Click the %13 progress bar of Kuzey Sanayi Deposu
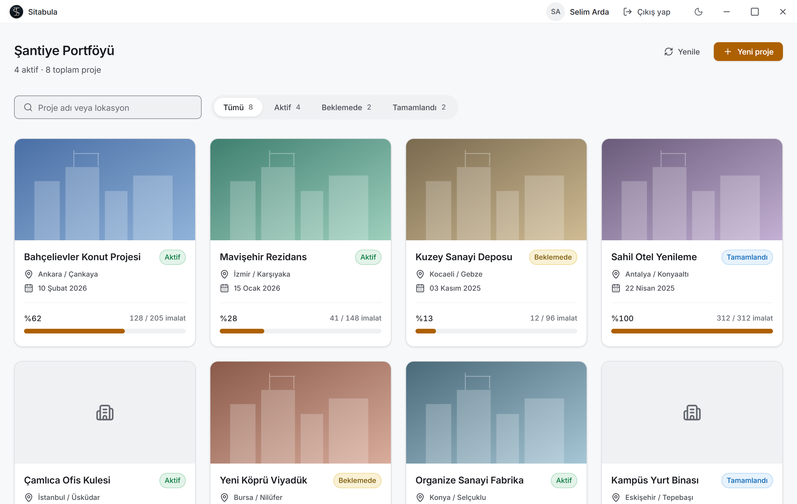 (496, 331)
